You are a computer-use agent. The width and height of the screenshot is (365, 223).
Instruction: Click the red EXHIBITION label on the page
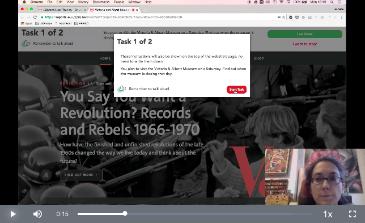(x=73, y=83)
